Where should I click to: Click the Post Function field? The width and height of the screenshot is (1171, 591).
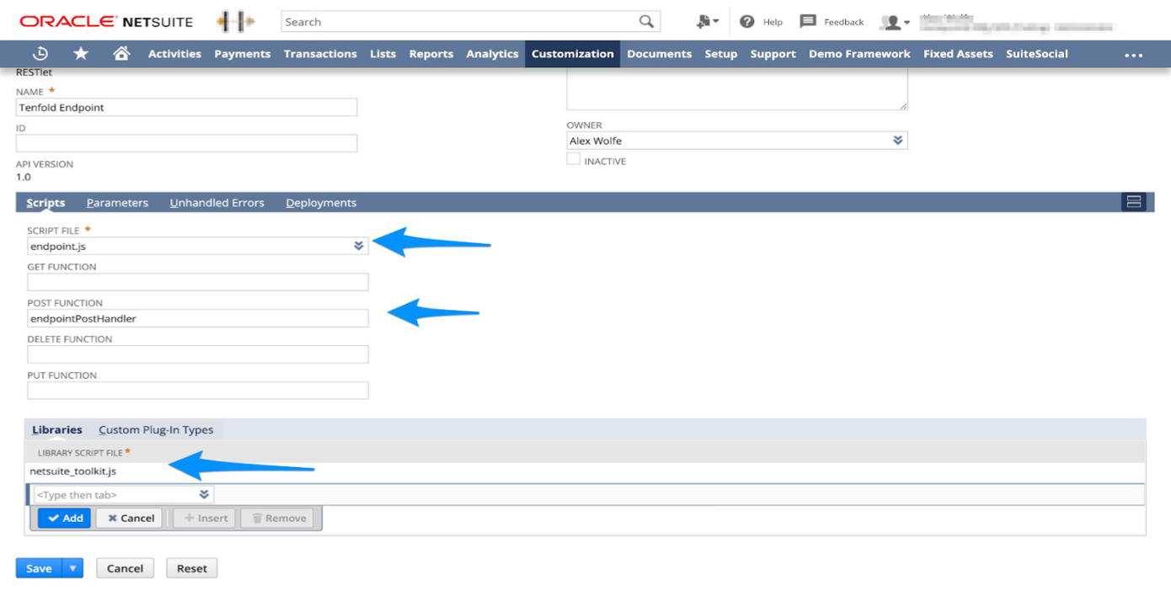[198, 318]
